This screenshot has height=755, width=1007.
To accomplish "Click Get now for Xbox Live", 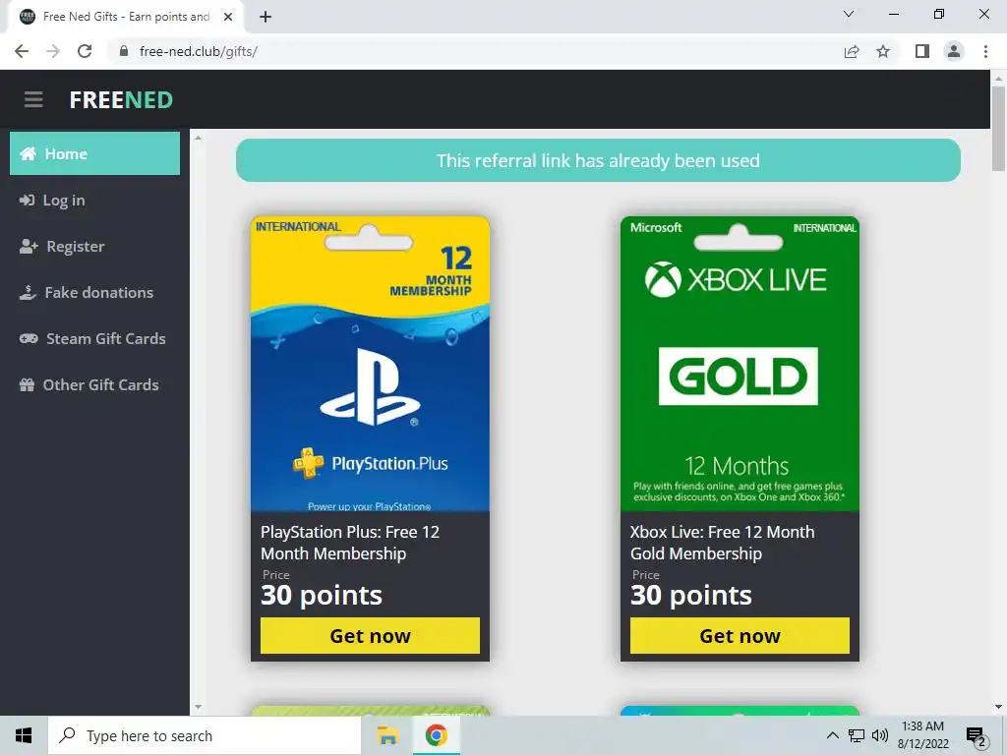I will point(740,636).
